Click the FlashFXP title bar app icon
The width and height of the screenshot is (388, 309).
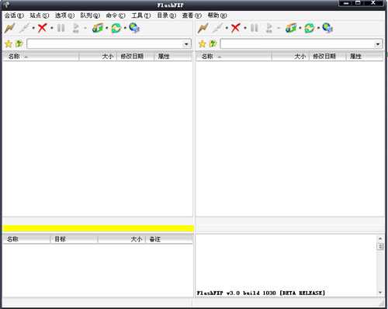7,5
